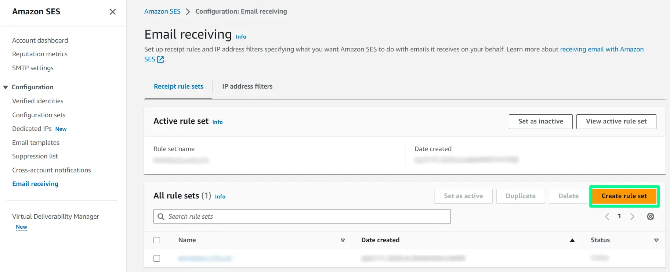Image resolution: width=670 pixels, height=272 pixels.
Task: Open SMTP settings
Action: click(33, 68)
